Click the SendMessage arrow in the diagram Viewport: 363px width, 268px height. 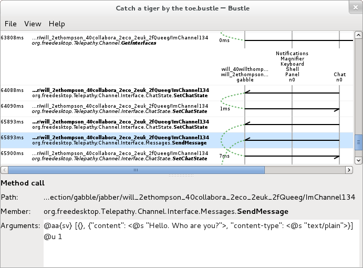(x=292, y=140)
